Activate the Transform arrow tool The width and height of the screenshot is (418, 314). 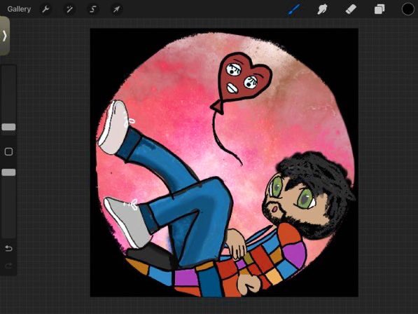point(116,10)
